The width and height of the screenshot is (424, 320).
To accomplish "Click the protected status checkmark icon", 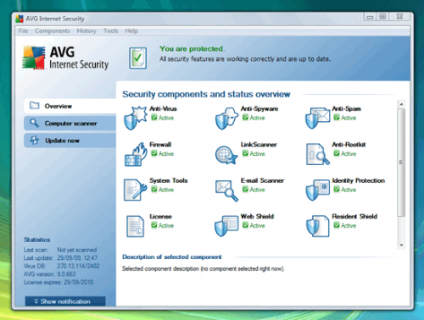I will (x=138, y=58).
